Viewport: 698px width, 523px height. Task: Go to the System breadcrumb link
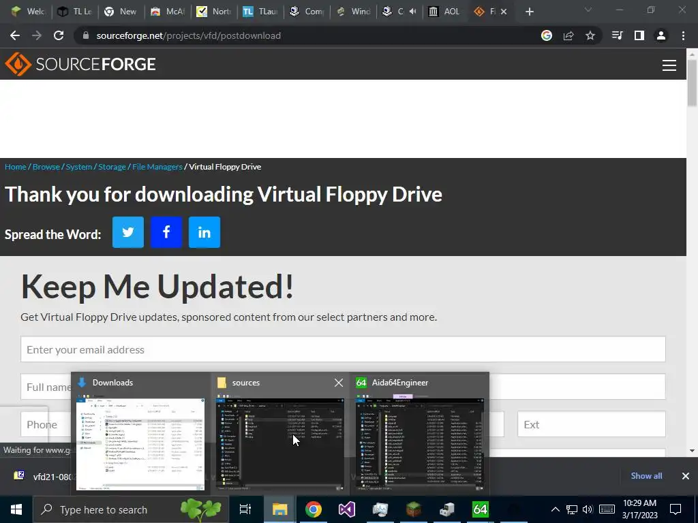79,167
